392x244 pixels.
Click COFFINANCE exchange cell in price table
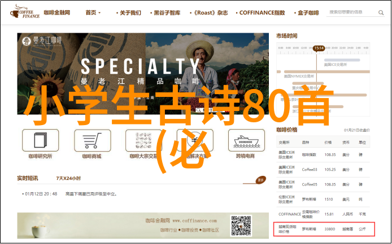[x=290, y=214]
